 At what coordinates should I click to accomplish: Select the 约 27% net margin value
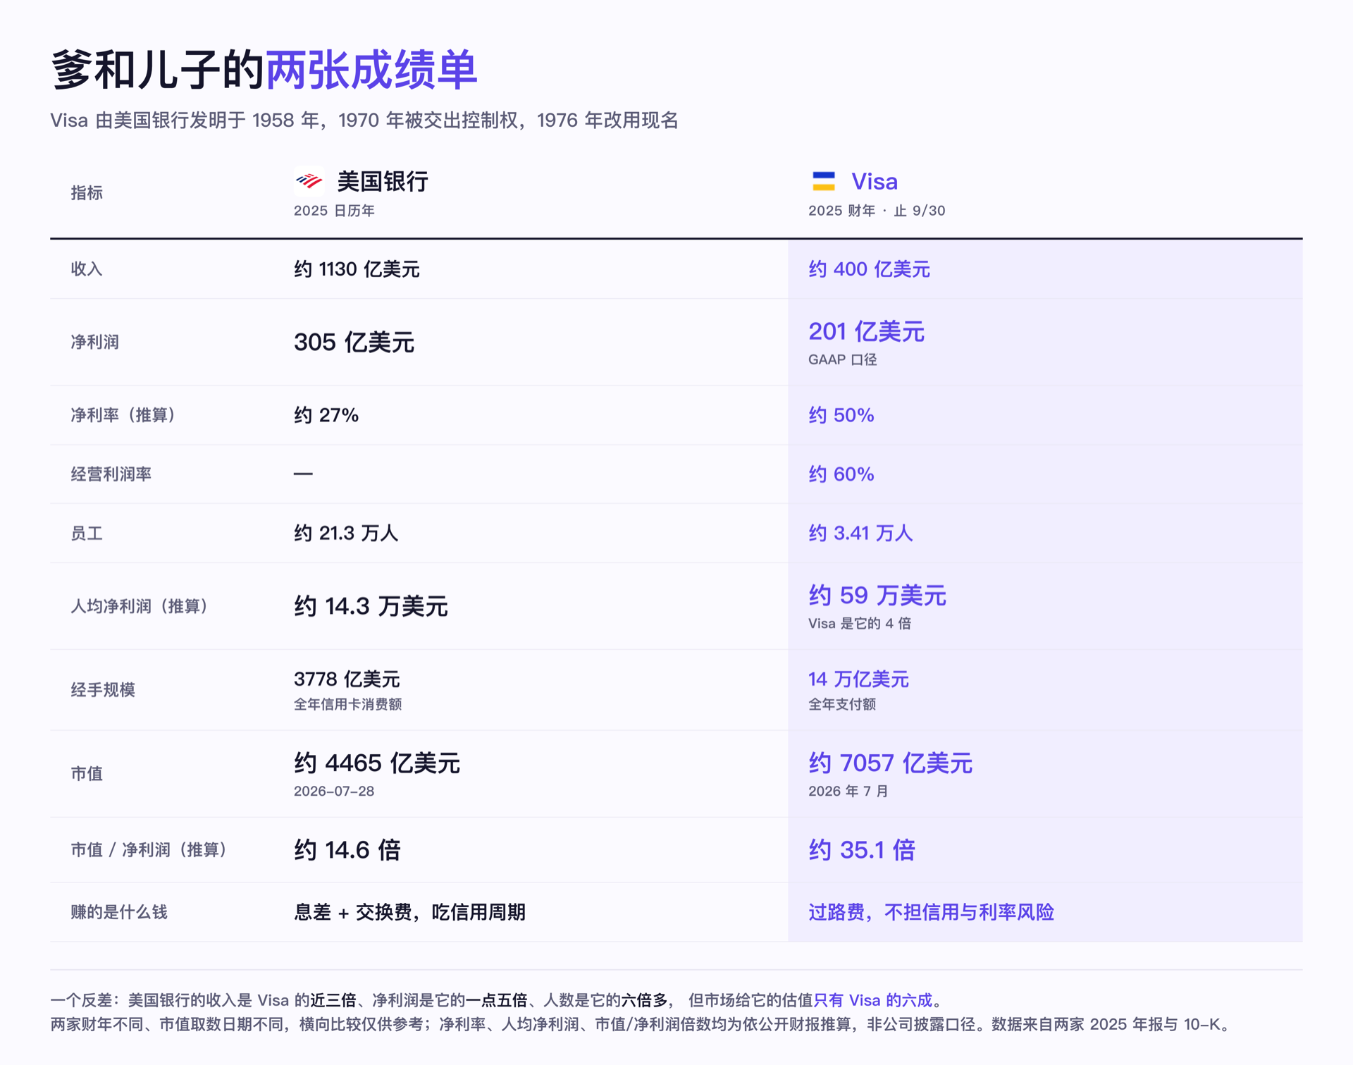tap(326, 415)
